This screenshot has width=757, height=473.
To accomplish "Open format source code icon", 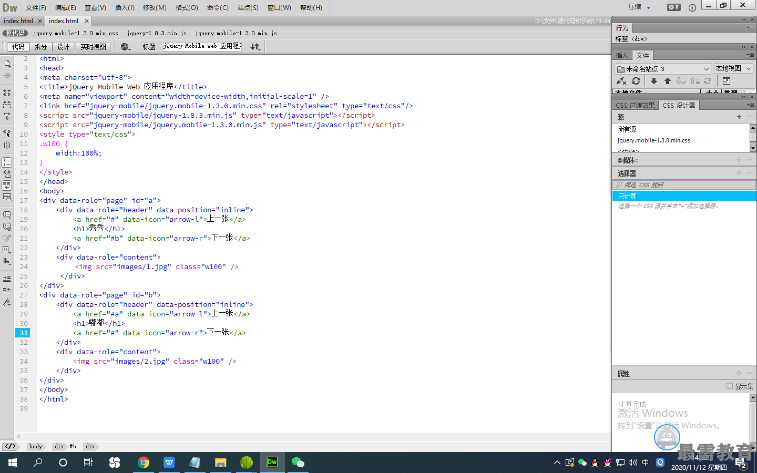I will point(7,302).
